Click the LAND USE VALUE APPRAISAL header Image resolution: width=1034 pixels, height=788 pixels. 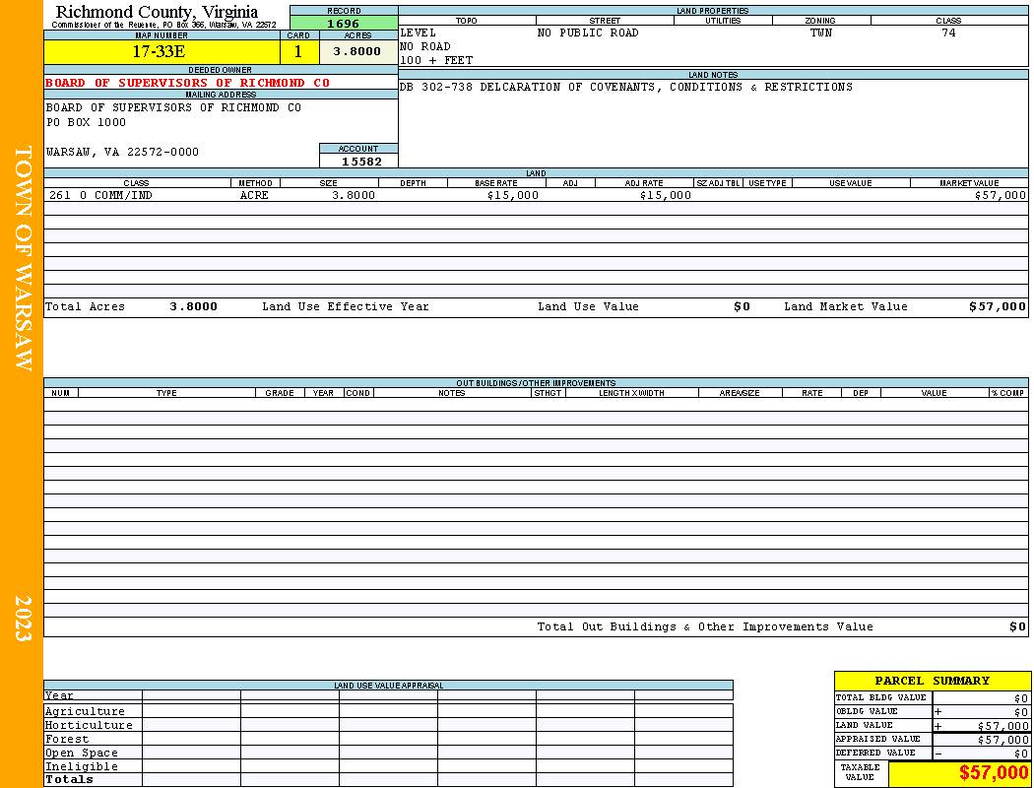388,686
